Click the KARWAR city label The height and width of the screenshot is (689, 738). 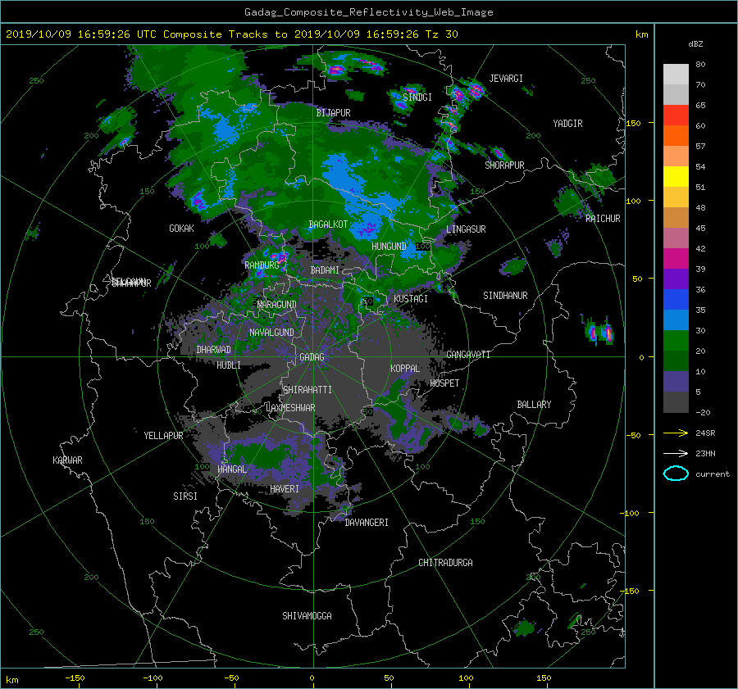click(67, 460)
